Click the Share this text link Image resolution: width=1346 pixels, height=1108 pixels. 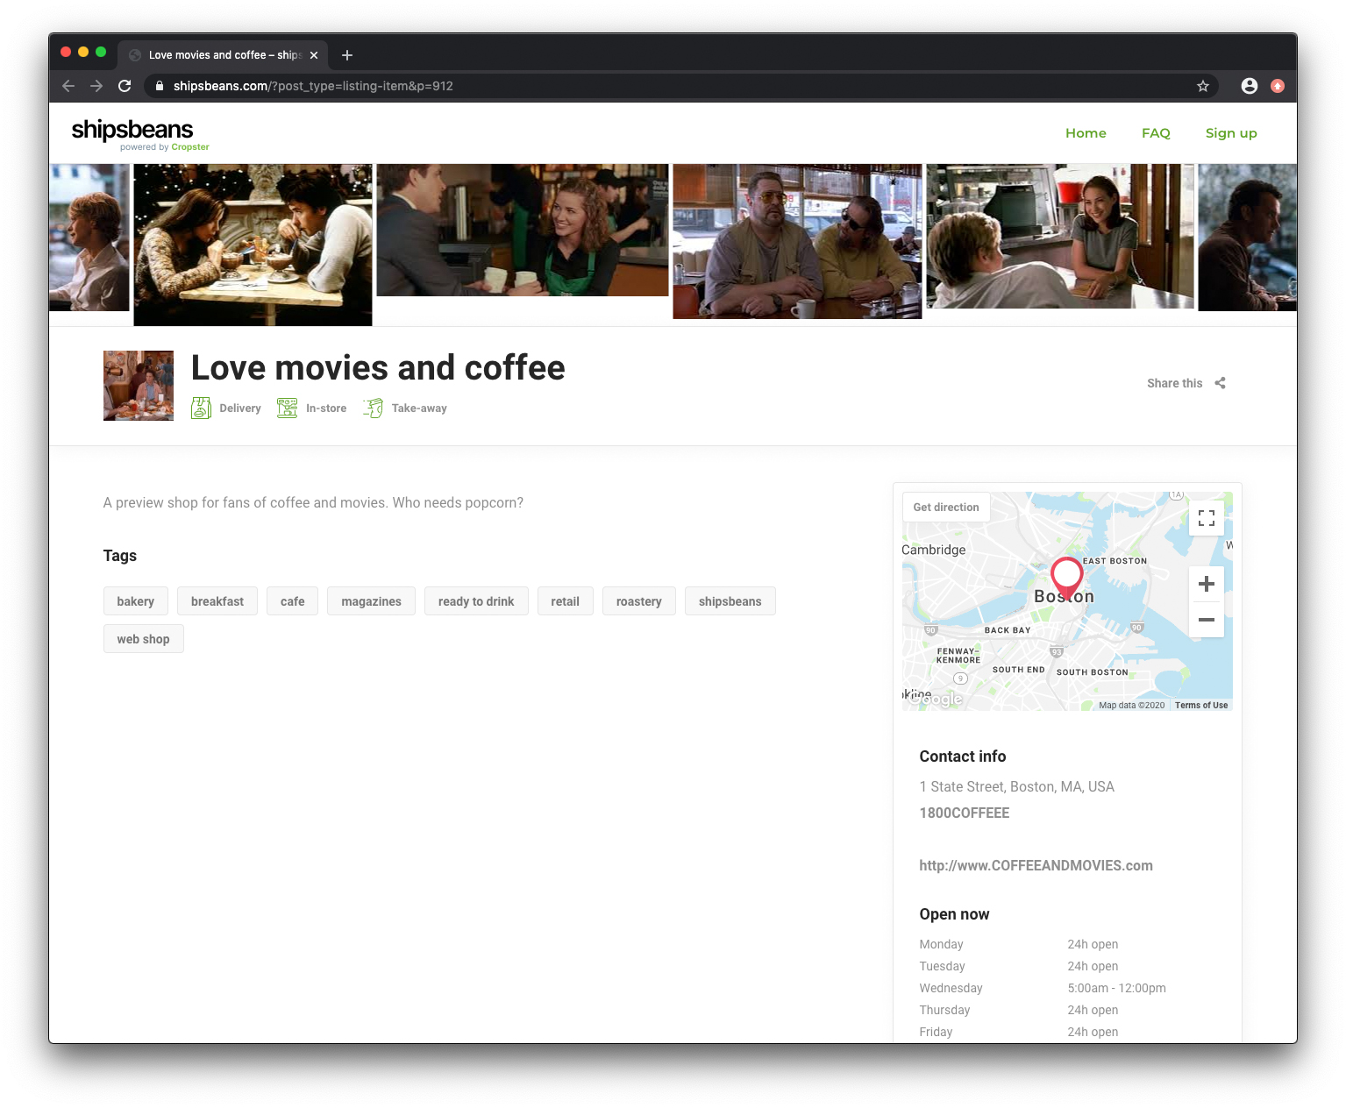pos(1174,383)
